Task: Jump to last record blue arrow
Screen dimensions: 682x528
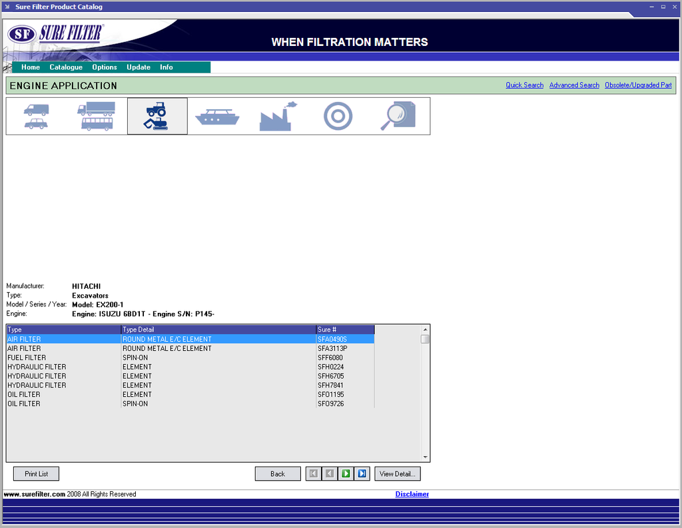Action: [362, 473]
